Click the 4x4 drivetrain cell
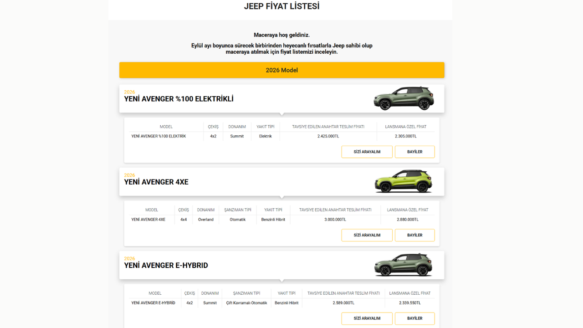This screenshot has height=328, width=583. [x=184, y=220]
